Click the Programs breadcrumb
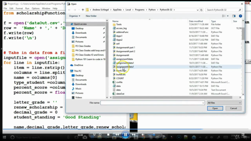The height and width of the screenshot is (141, 251). 140,10
